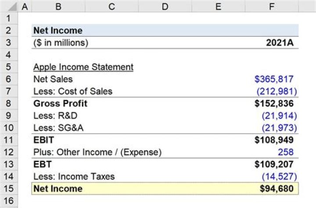Image resolution: width=316 pixels, height=208 pixels.
Task: Click the Net Income title cell in row 2
Action: (x=58, y=31)
